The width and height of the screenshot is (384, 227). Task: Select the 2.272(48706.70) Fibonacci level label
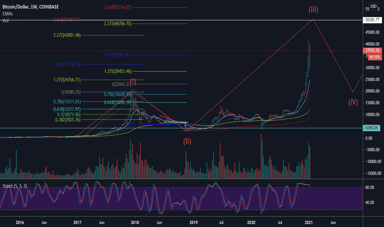(117, 24)
